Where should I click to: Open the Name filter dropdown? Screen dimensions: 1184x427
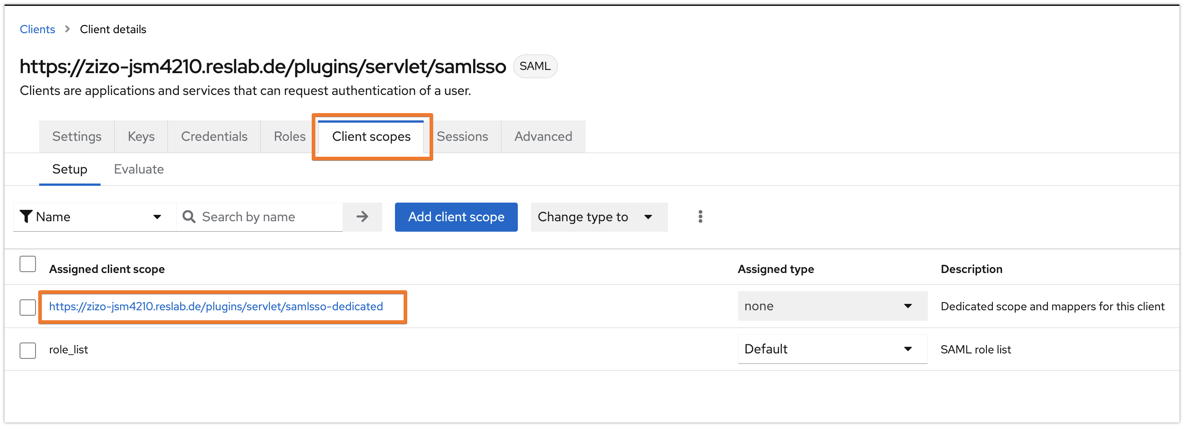pyautogui.click(x=93, y=217)
